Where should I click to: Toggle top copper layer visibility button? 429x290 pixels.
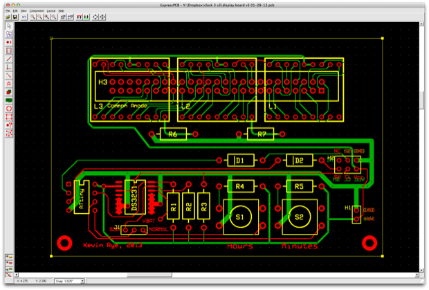coord(9,263)
